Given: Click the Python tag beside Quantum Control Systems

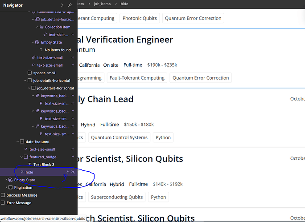Looking at the screenshot, I should [x=163, y=137].
